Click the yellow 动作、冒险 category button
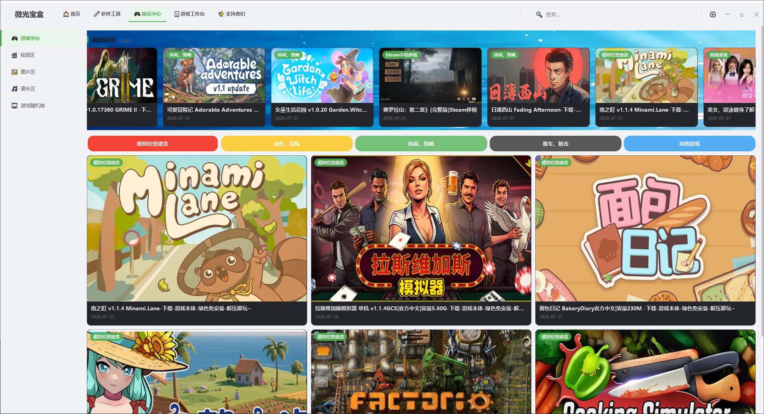The image size is (764, 414). click(x=287, y=144)
